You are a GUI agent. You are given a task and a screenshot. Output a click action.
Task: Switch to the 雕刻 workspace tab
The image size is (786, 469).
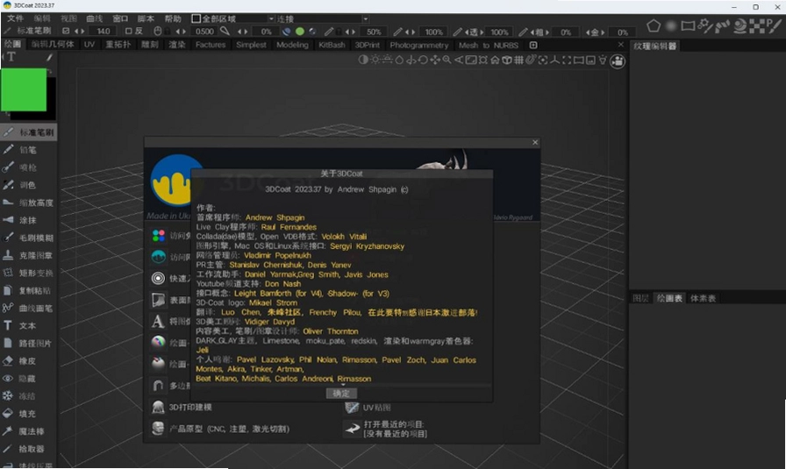click(x=149, y=45)
